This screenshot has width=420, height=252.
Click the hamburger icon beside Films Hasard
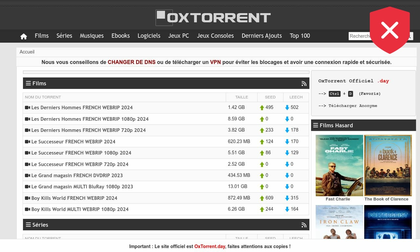(316, 125)
